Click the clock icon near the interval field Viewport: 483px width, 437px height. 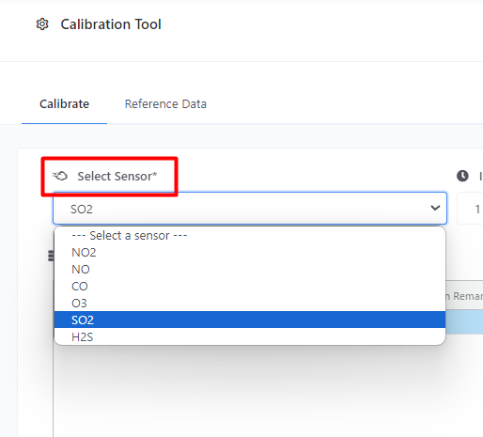(462, 176)
